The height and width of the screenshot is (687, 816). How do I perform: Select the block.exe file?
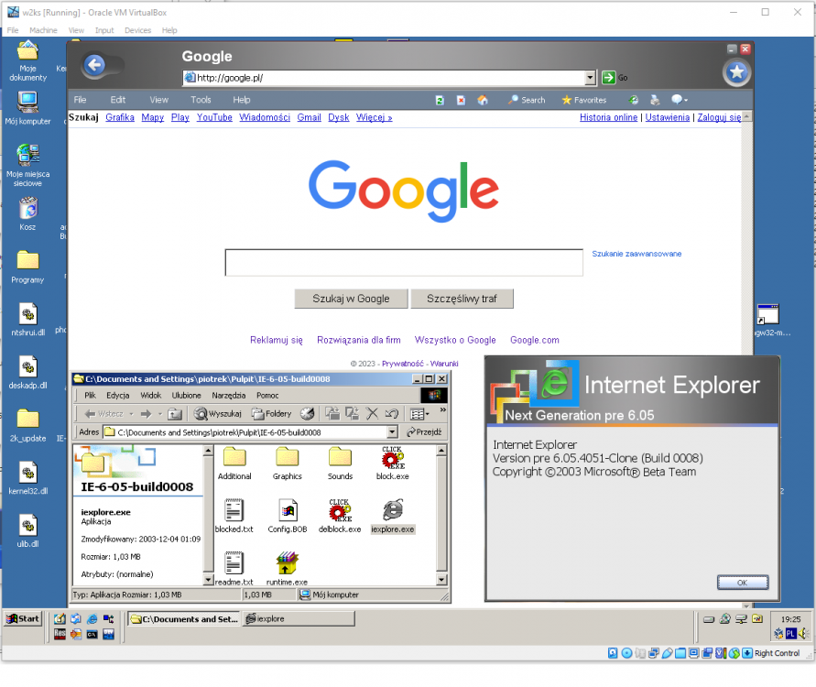[392, 463]
